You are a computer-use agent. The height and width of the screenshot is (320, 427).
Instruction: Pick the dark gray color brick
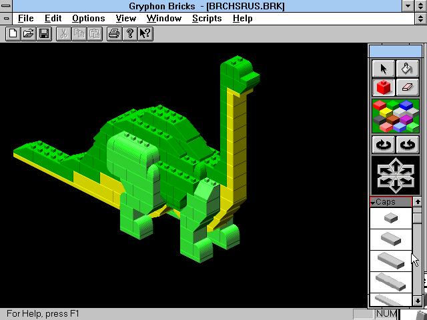(x=380, y=119)
